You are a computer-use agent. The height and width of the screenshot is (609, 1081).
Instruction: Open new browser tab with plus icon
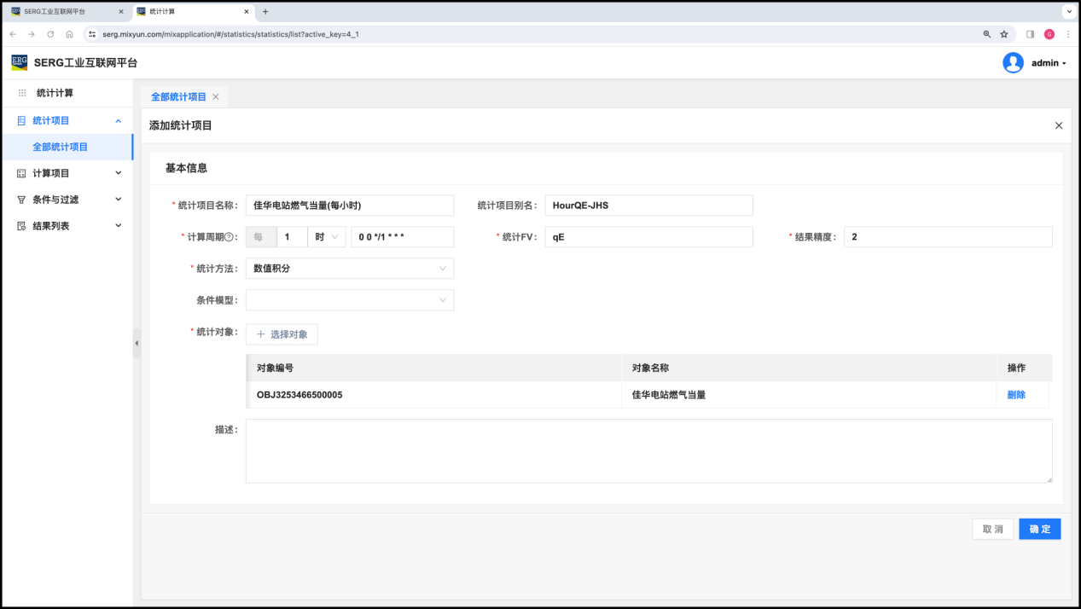(265, 12)
